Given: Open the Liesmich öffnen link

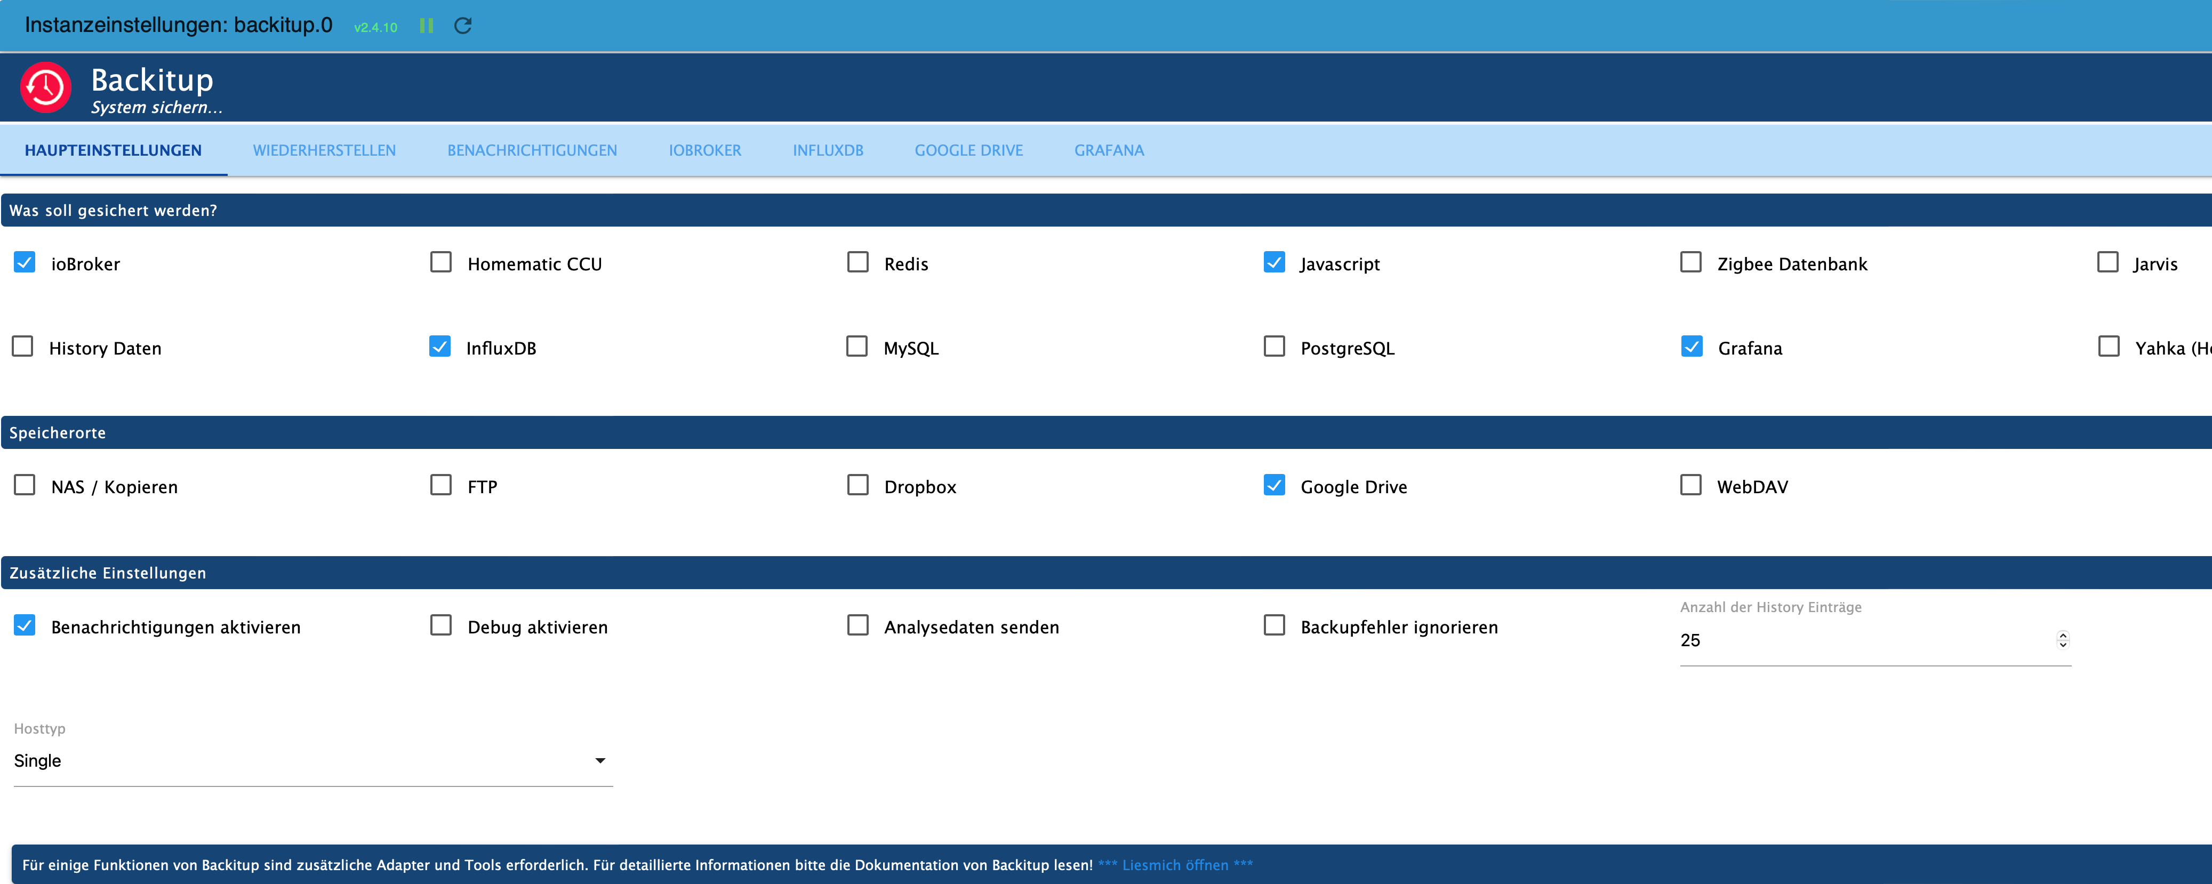Looking at the screenshot, I should 1175,865.
